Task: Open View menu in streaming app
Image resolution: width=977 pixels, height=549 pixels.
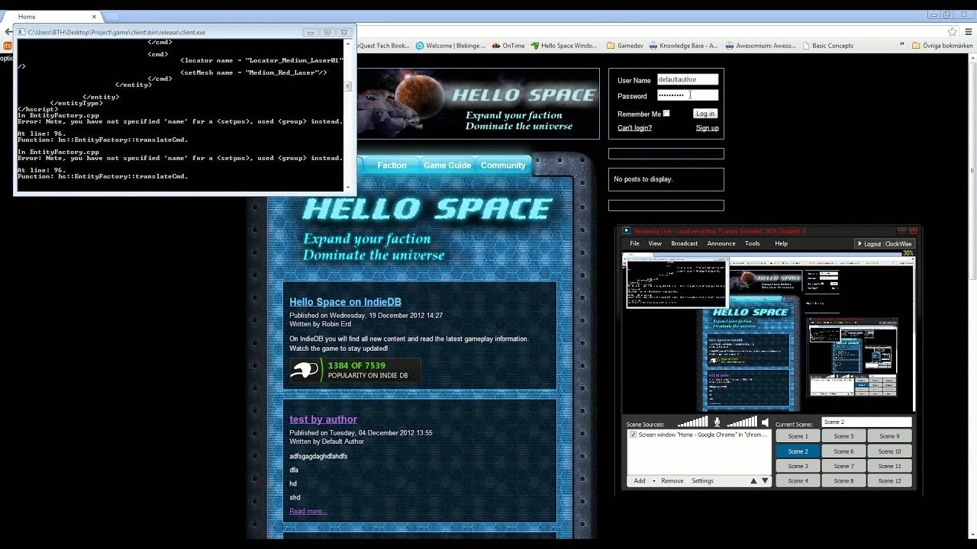Action: click(x=655, y=243)
